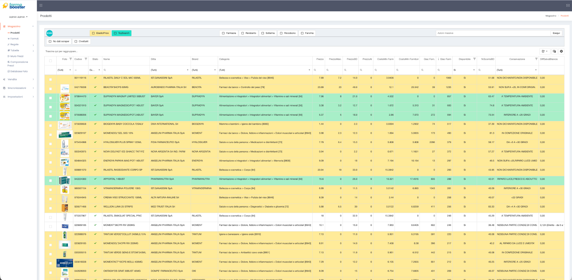Open the Ditta filter (Tutti) dropdown
The height and width of the screenshot is (280, 572).
pyautogui.click(x=188, y=70)
